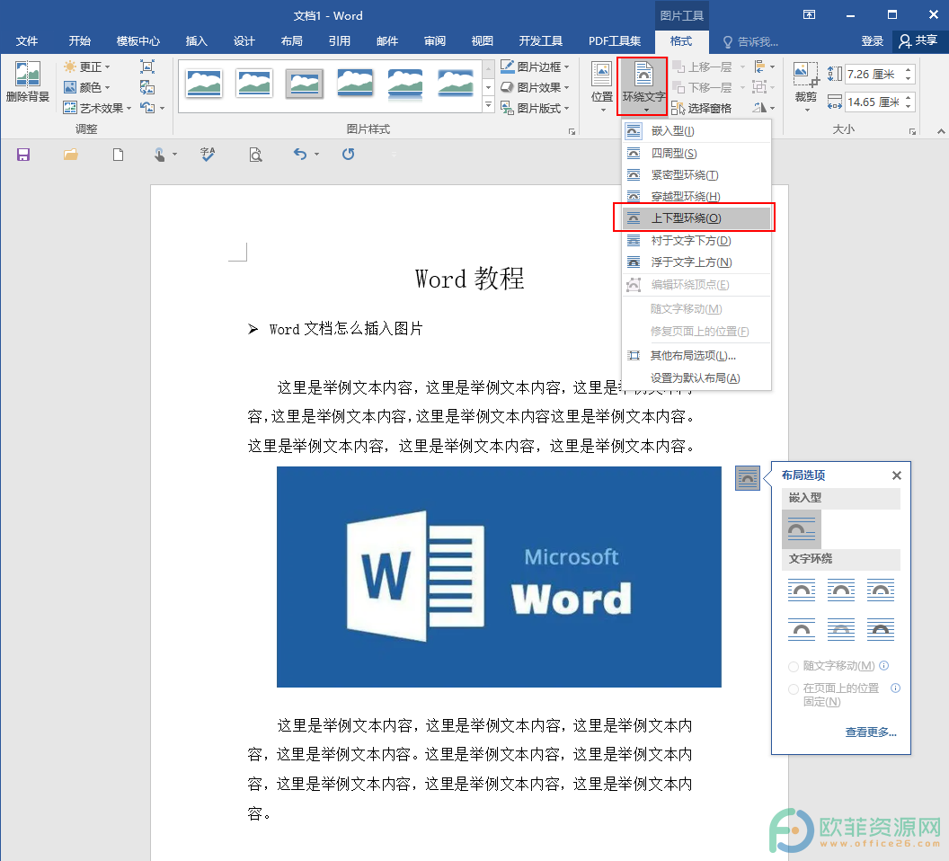This screenshot has width=949, height=861.
Task: Click the Reset Picture icon
Action: [x=147, y=108]
